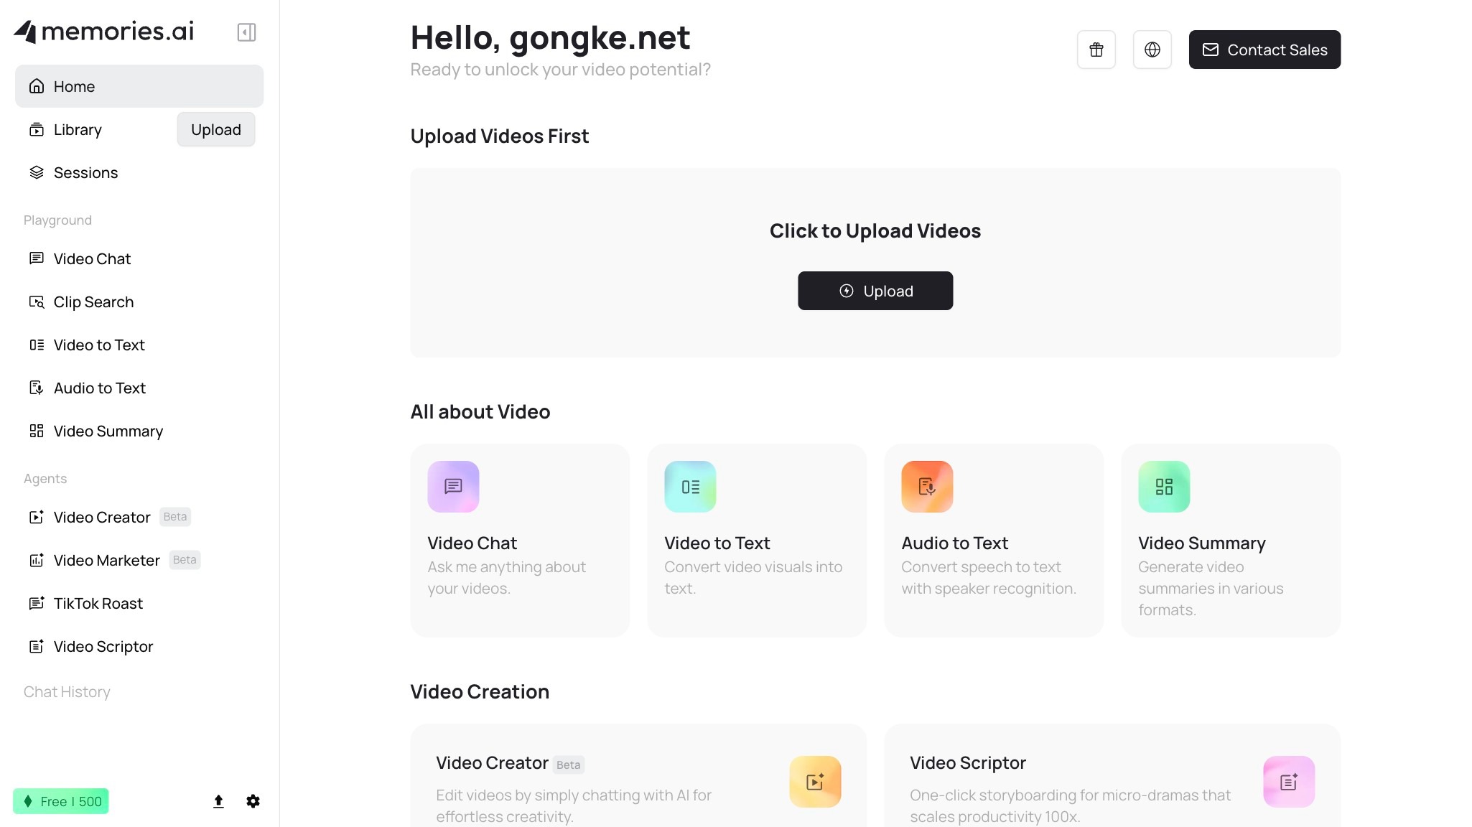
Task: Click the Free 500 credits badge
Action: 61,801
